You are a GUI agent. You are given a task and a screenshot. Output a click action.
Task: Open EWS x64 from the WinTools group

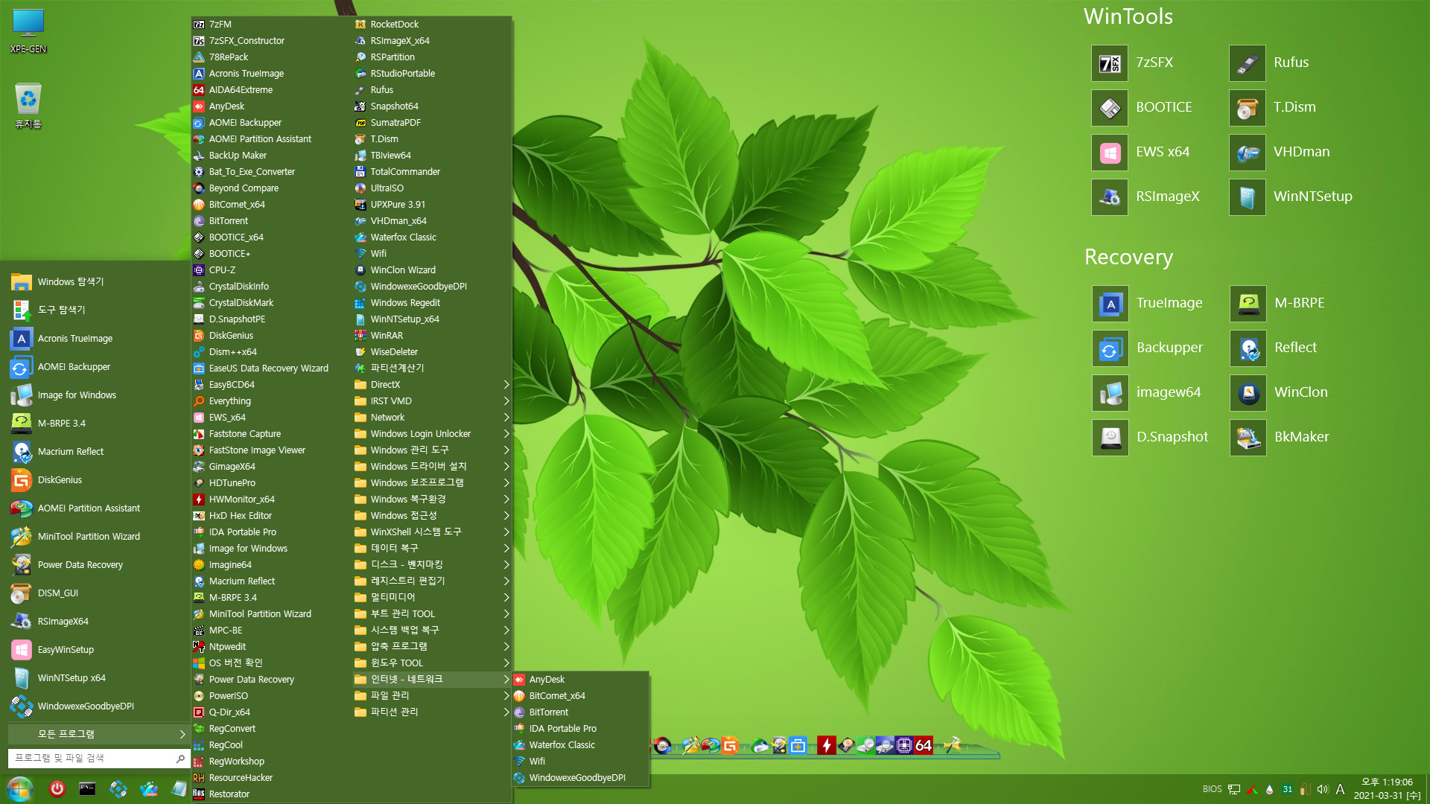(1110, 153)
